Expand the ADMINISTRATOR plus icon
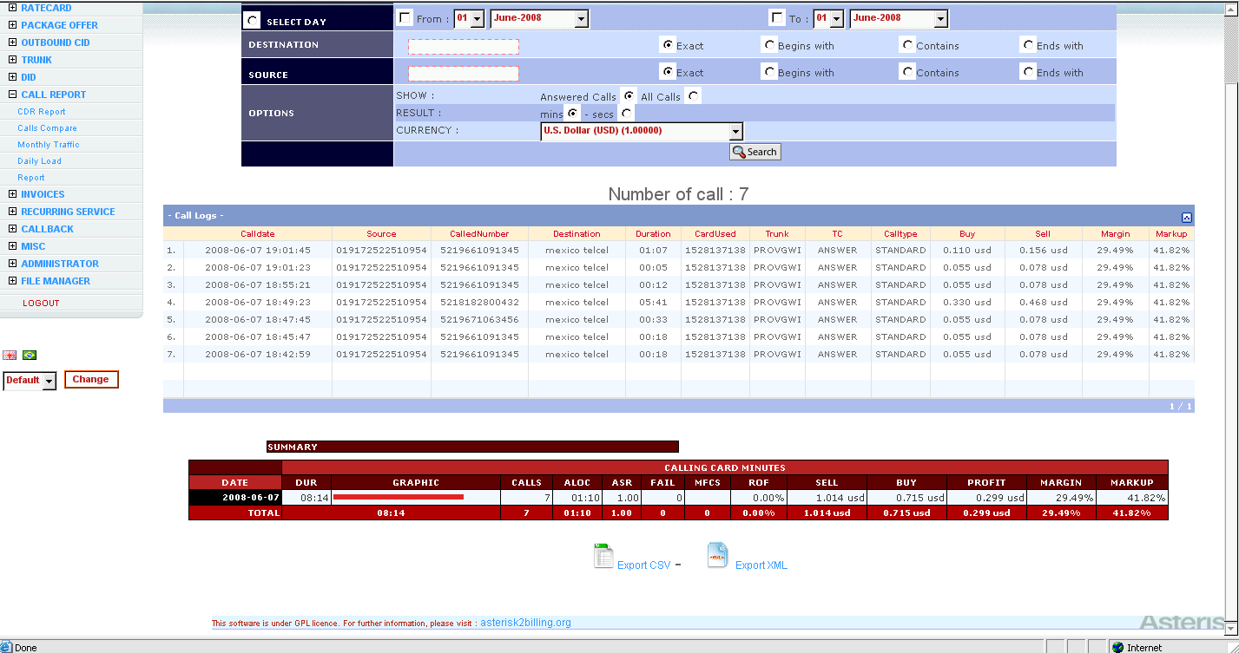Viewport: 1239px width, 653px height. pyautogui.click(x=12, y=264)
